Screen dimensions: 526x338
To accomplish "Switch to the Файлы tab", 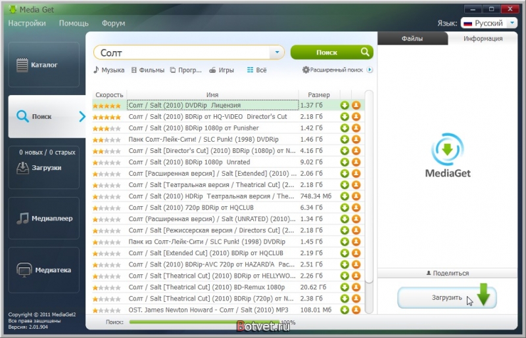I will pyautogui.click(x=412, y=39).
